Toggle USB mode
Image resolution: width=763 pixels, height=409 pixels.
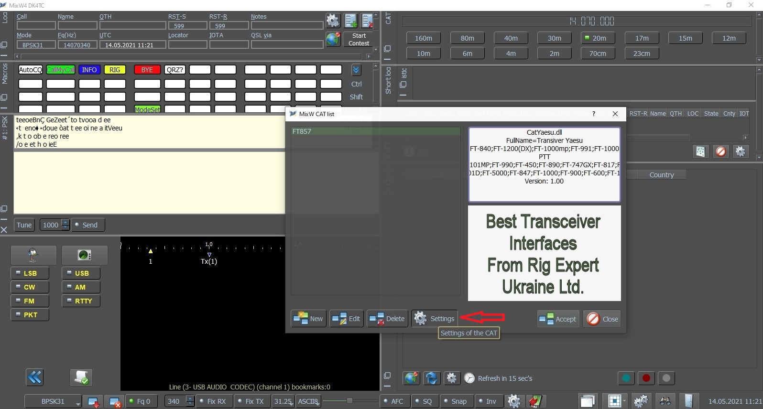[x=81, y=273]
